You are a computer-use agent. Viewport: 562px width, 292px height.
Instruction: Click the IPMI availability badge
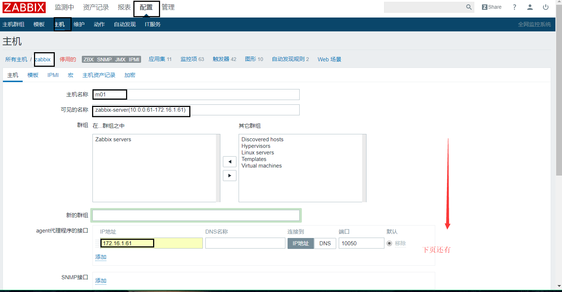pyautogui.click(x=134, y=59)
